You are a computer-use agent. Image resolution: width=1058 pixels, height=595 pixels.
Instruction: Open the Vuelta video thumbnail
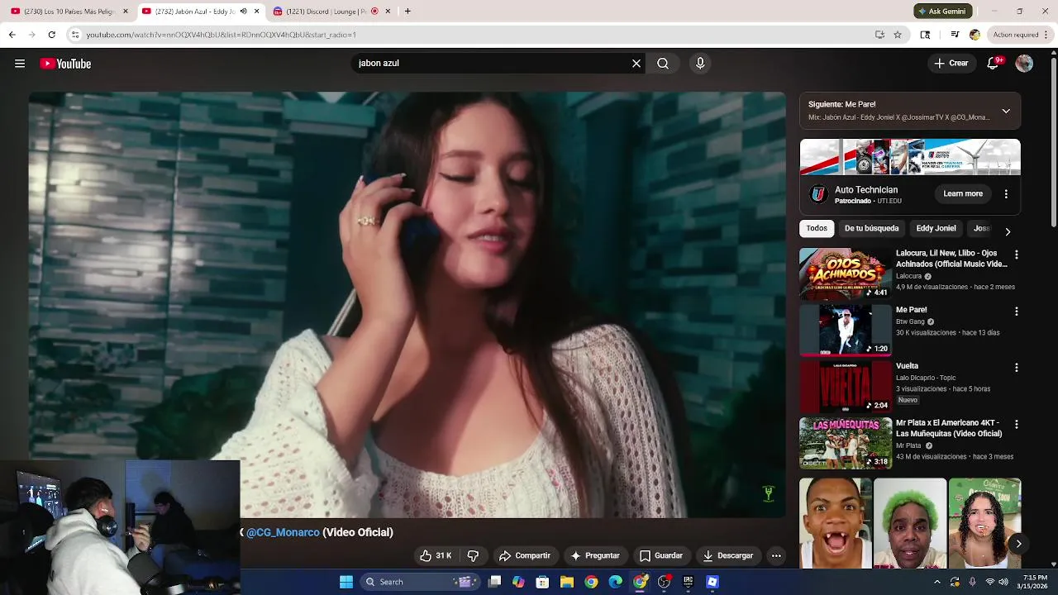[846, 386]
